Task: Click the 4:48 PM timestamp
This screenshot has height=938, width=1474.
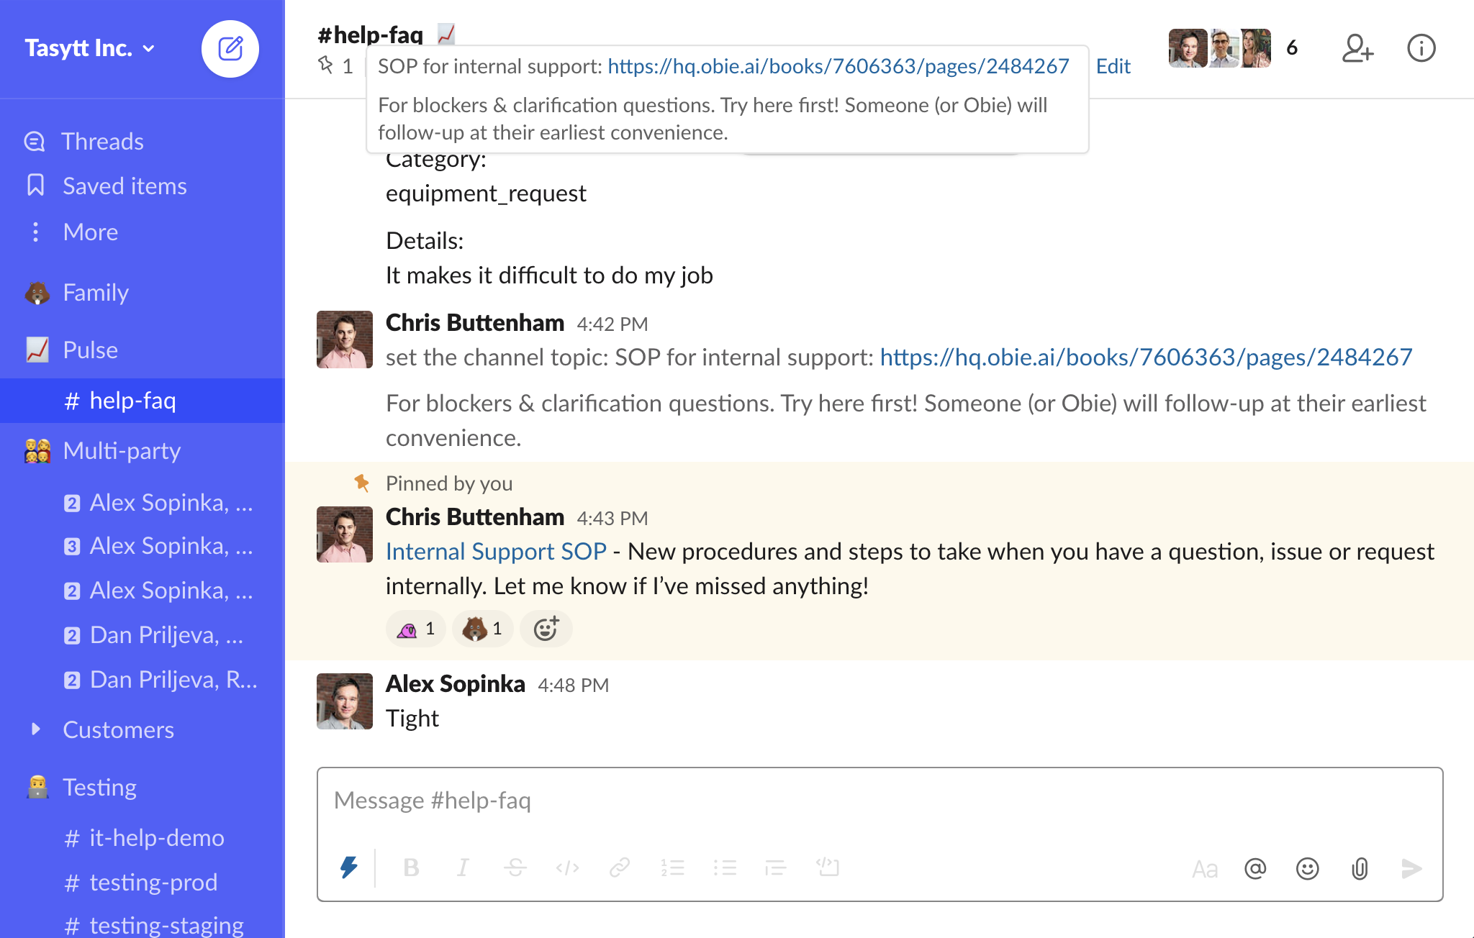Action: click(x=573, y=685)
